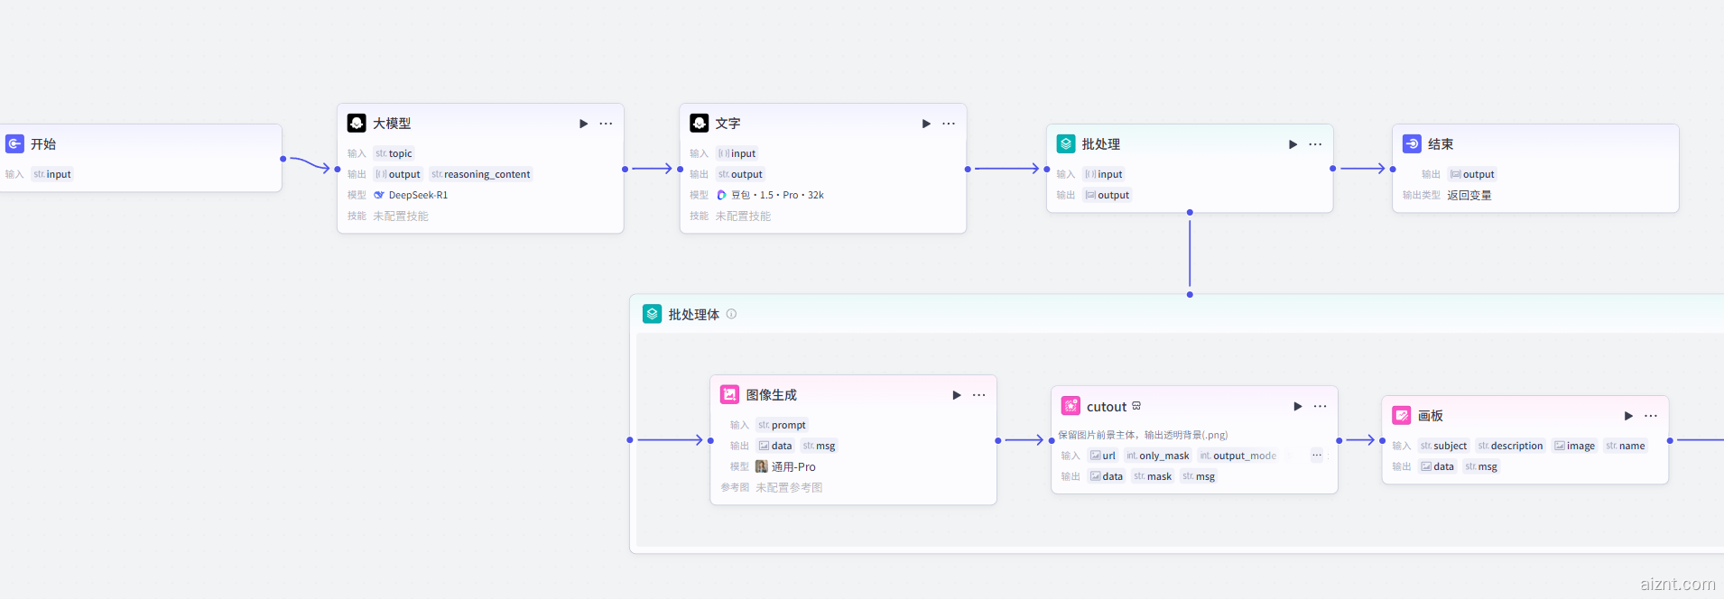Click the output port of 画板 node

[1670, 440]
